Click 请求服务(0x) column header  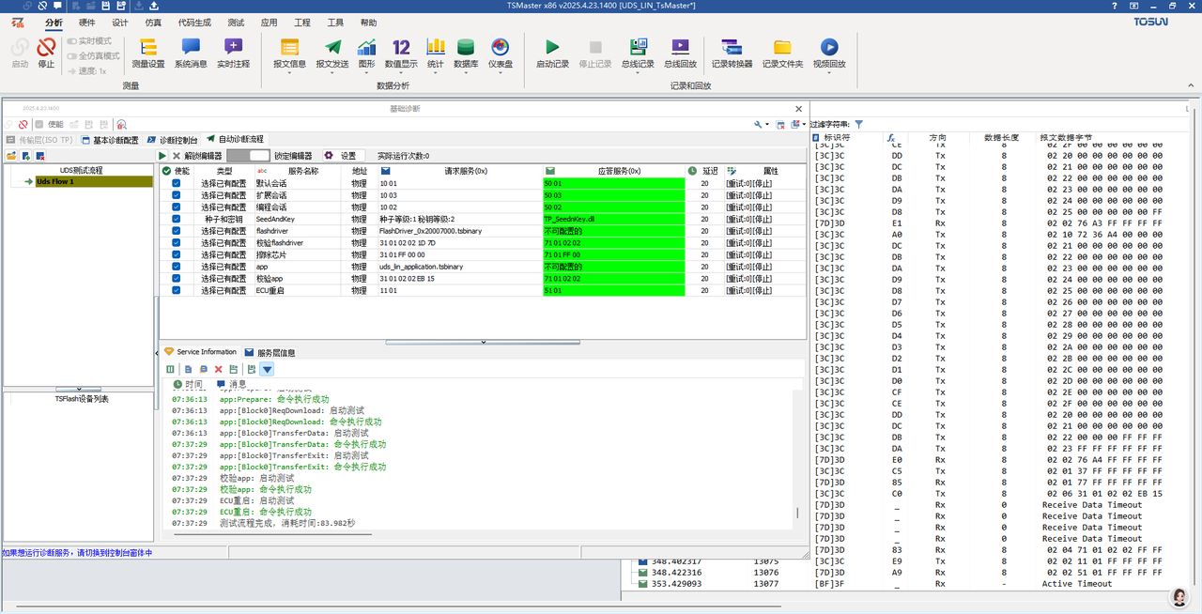pos(459,171)
